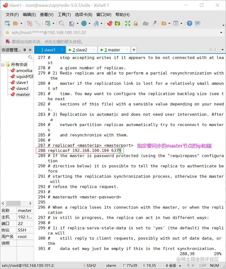Switch to the 3 master tab
Viewport: 226px width, 269px height.
click(112, 50)
